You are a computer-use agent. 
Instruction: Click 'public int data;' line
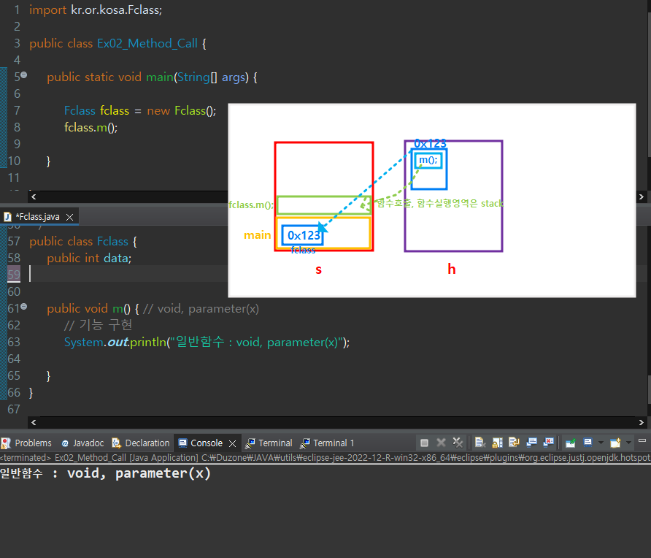tap(89, 258)
